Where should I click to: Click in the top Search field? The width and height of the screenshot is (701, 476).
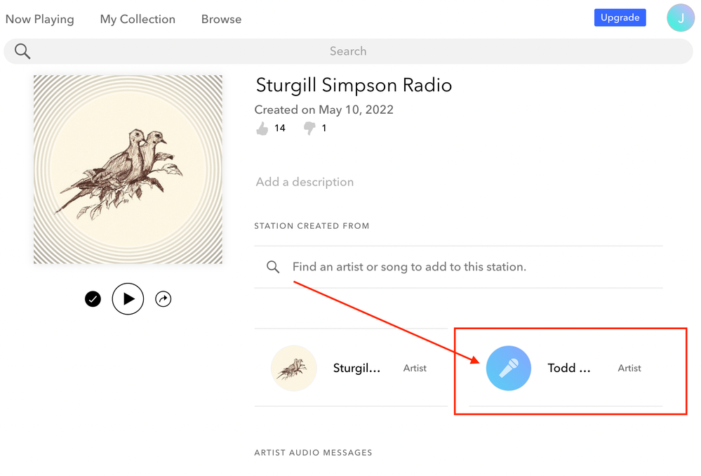[348, 51]
